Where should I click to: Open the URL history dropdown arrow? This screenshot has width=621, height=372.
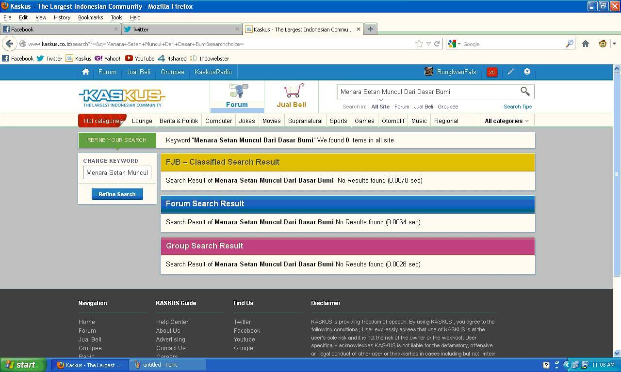(x=428, y=44)
